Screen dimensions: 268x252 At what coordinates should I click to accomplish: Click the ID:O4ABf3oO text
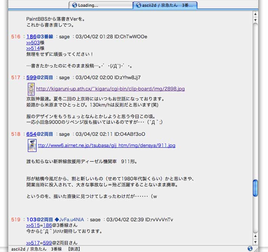click(130, 134)
